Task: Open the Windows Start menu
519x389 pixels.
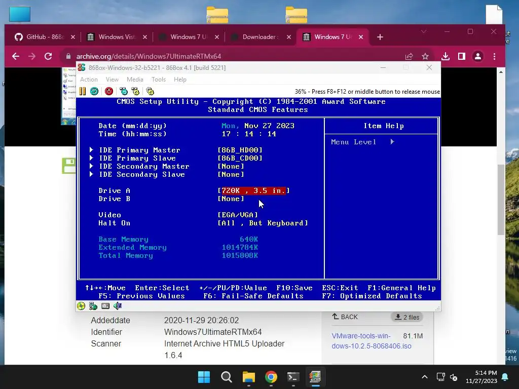Action: (x=204, y=377)
